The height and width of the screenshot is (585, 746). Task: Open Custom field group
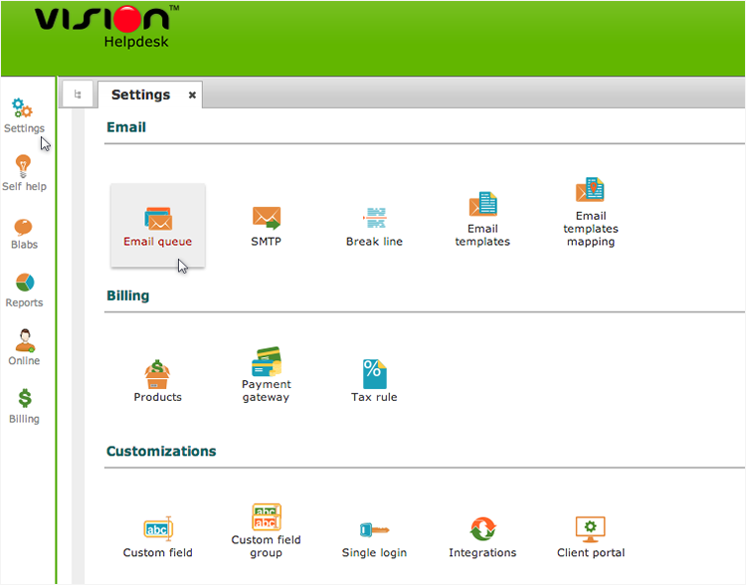point(266,530)
